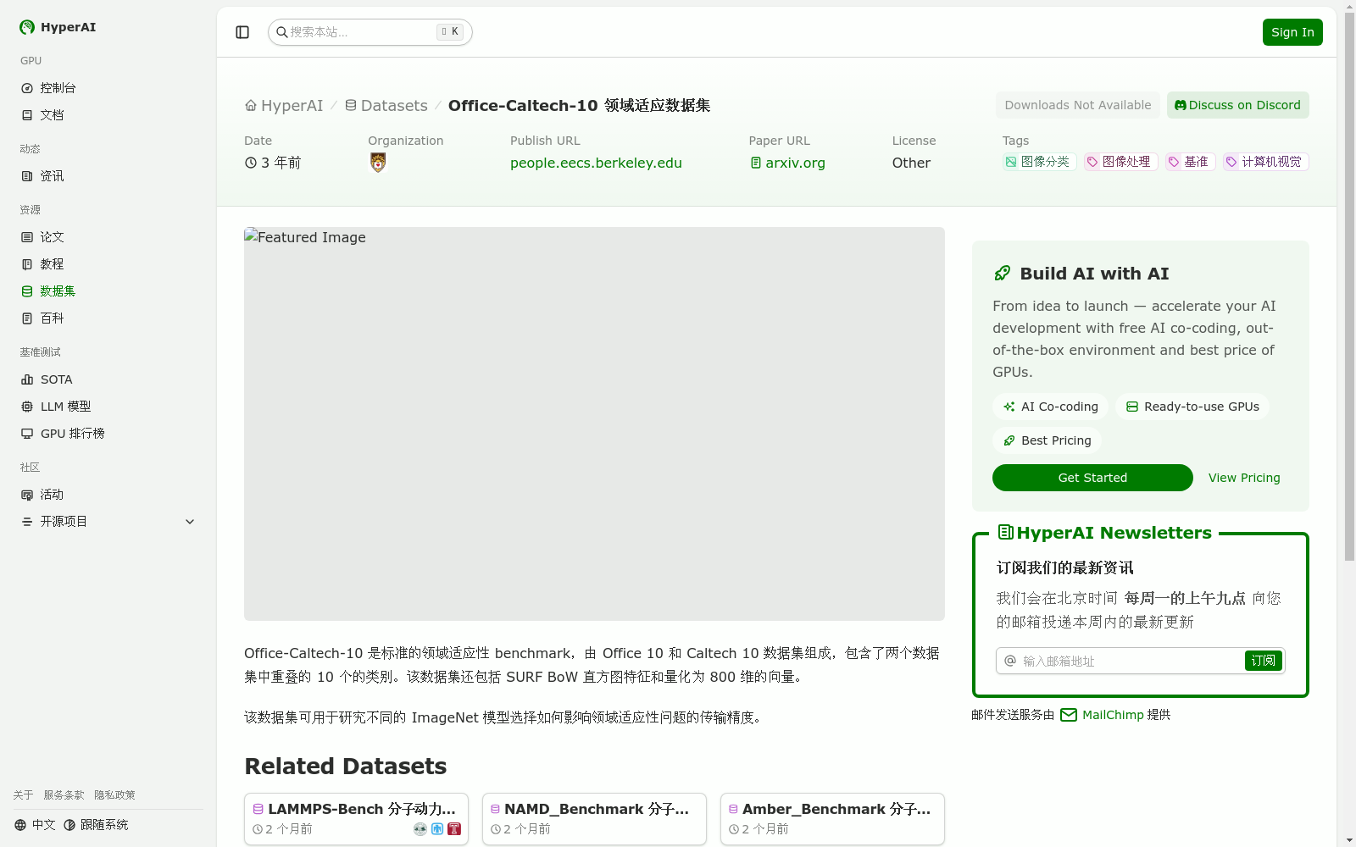This screenshot has width=1356, height=847.
Task: Click the GPU 排行榜 monitor icon
Action: point(27,434)
